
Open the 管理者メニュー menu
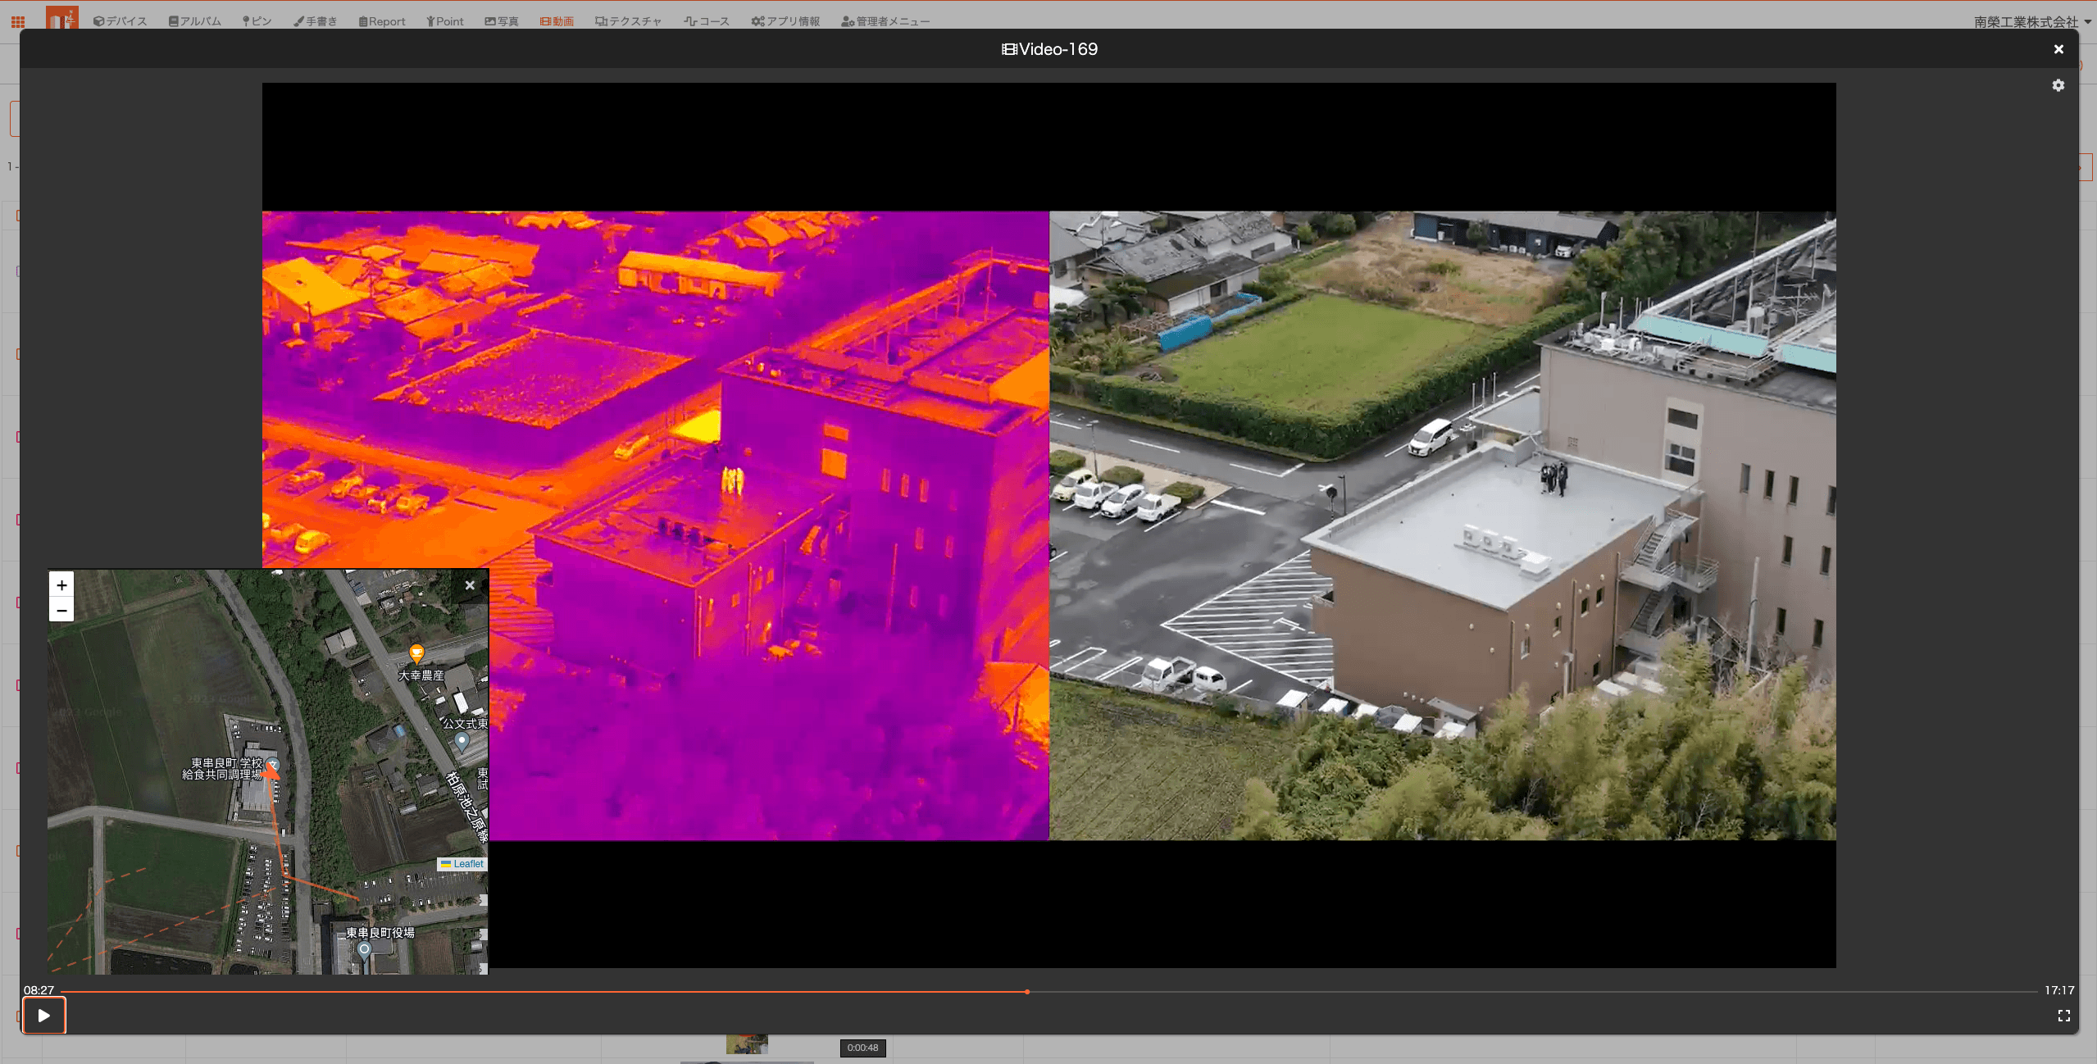pos(885,21)
